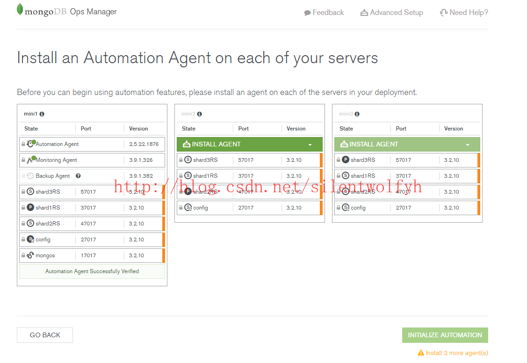Click the orange status bar on mini1 shard1RS row

[164, 208]
